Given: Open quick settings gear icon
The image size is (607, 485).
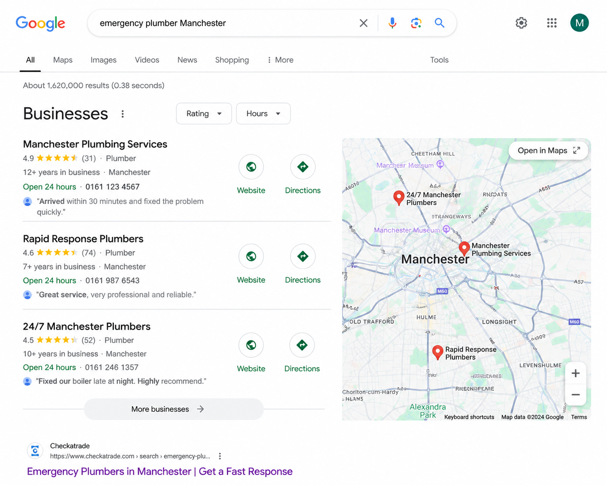Looking at the screenshot, I should coord(521,23).
